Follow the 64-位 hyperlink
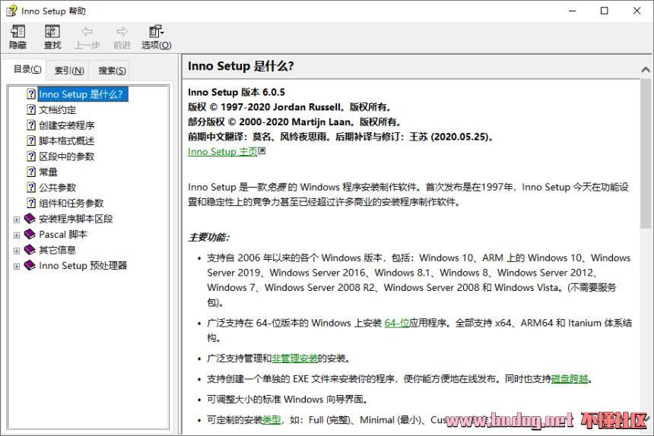The image size is (654, 436). point(396,323)
